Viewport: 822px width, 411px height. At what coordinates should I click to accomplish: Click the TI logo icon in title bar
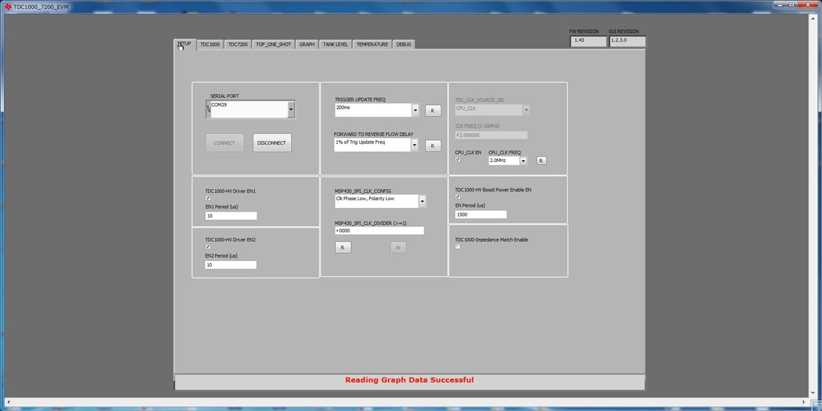click(x=8, y=6)
